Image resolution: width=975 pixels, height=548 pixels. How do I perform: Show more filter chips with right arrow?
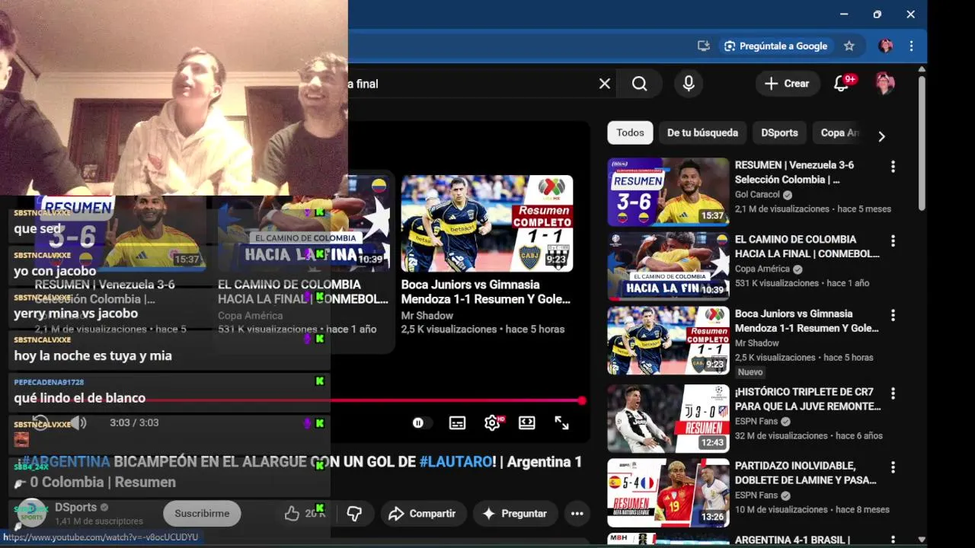(881, 136)
